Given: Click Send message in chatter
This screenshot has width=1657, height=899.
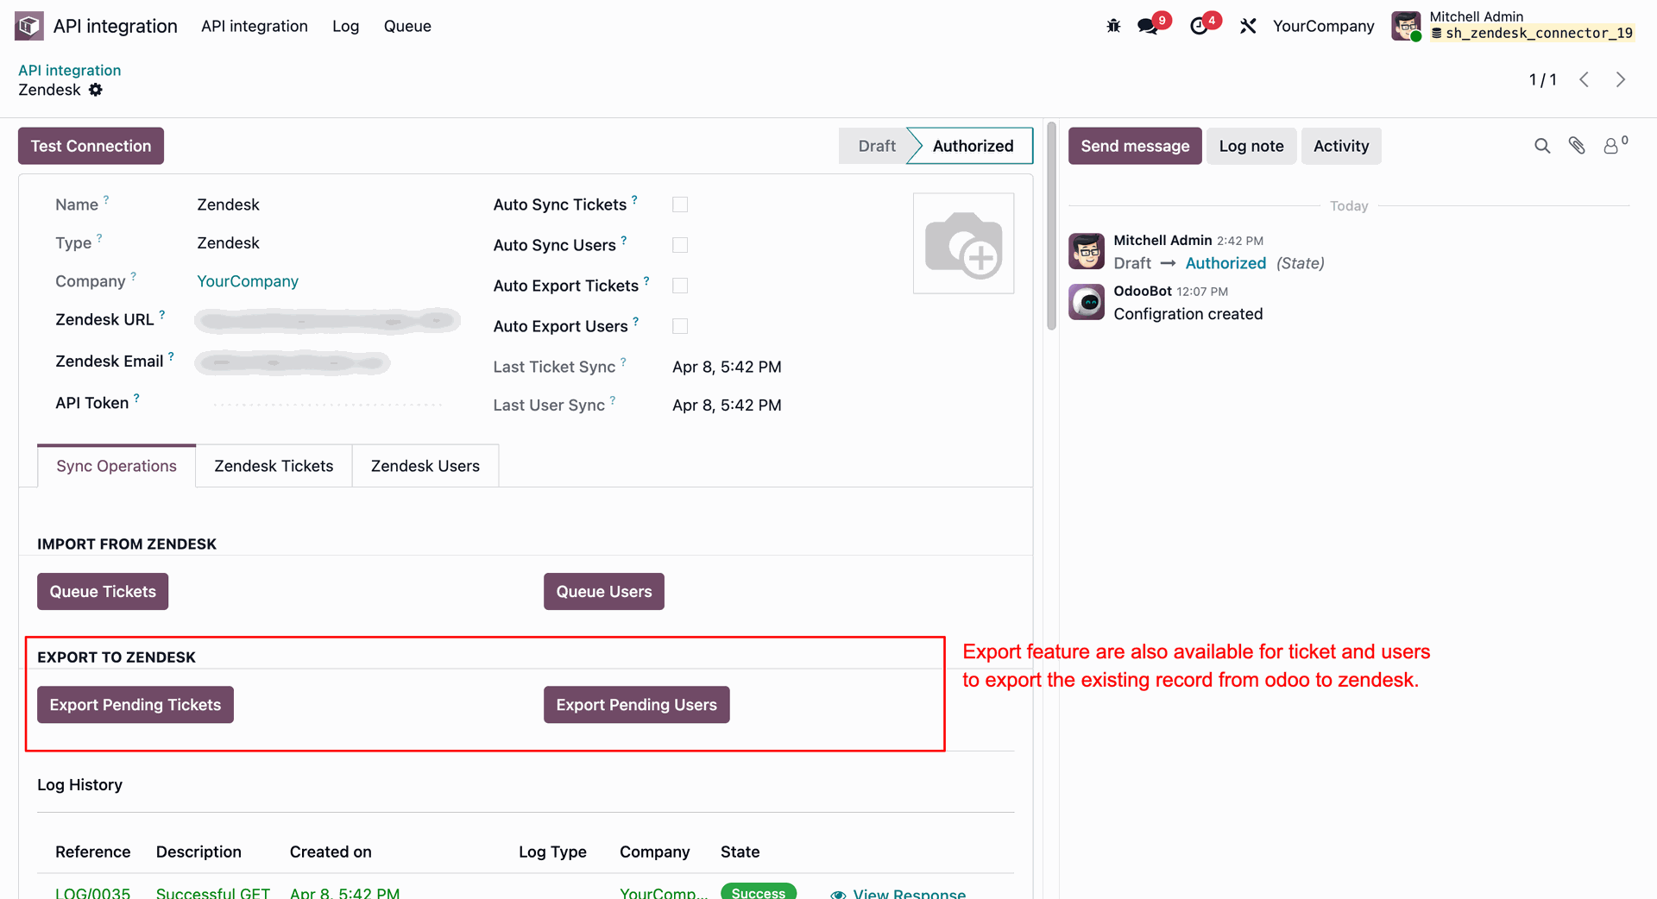Looking at the screenshot, I should [x=1135, y=146].
